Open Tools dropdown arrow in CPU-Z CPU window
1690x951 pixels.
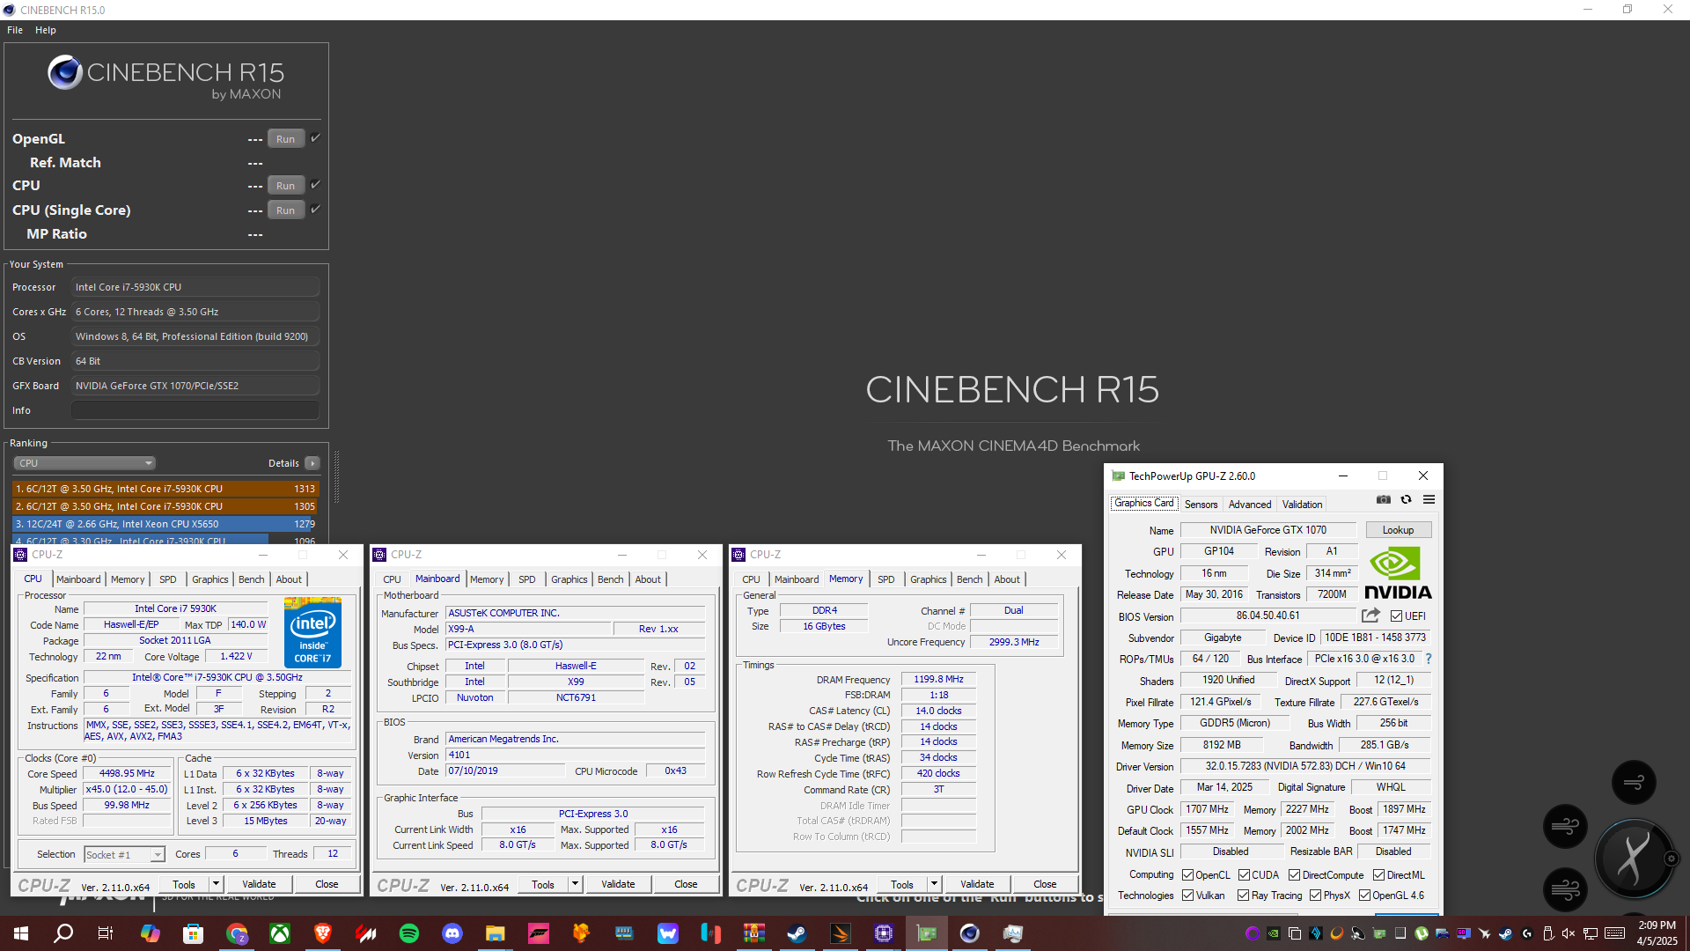point(215,884)
